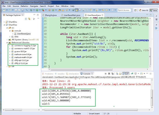
Task: Click the Save icon in toolbar
Action: [x=16, y=10]
